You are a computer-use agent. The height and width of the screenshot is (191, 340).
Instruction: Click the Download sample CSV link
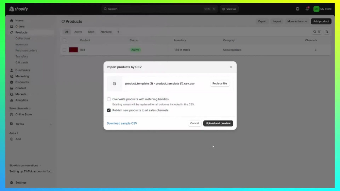point(122,123)
